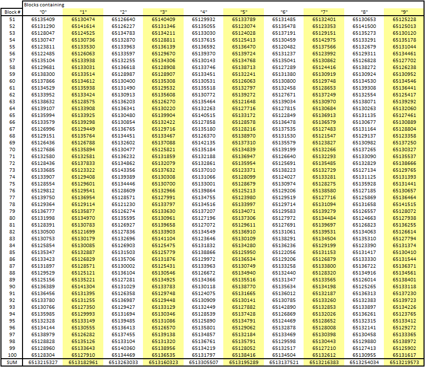
Task: Select cell 65139485 in block 95
Action: point(123,321)
